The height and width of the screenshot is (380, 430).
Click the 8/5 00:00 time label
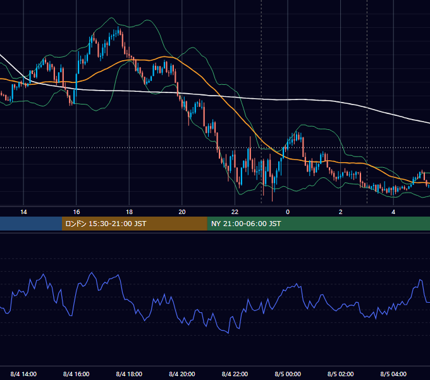click(x=288, y=374)
